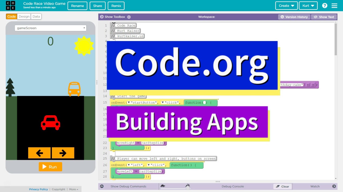Open the gameScreen screen selector dropdown
This screenshot has height=192, width=343.
coord(50,28)
